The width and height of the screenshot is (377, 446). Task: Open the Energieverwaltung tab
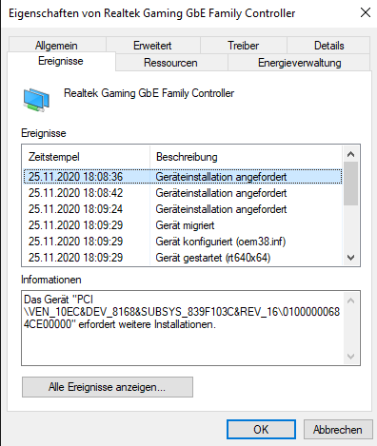[x=299, y=63]
